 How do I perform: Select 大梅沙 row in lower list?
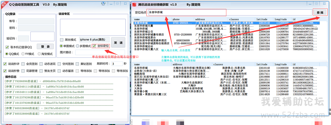tap(226, 85)
